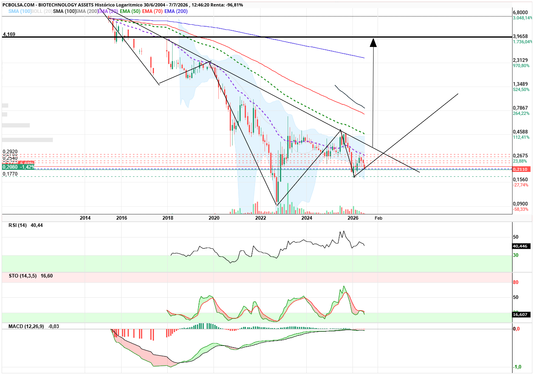Click the 2022 year label on the time axis
This screenshot has height=375, width=534.
[261, 218]
